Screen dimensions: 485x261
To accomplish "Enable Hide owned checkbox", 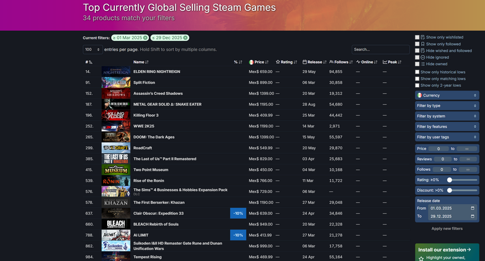I will point(418,64).
